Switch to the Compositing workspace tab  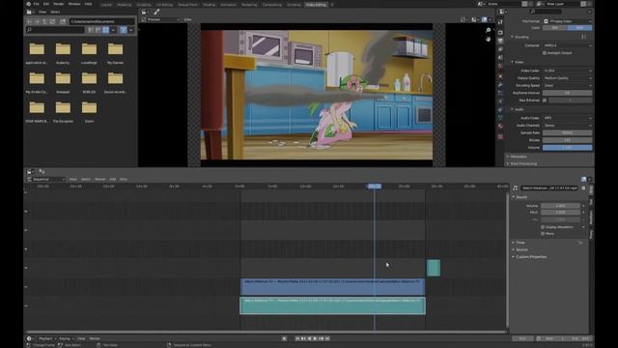click(272, 5)
